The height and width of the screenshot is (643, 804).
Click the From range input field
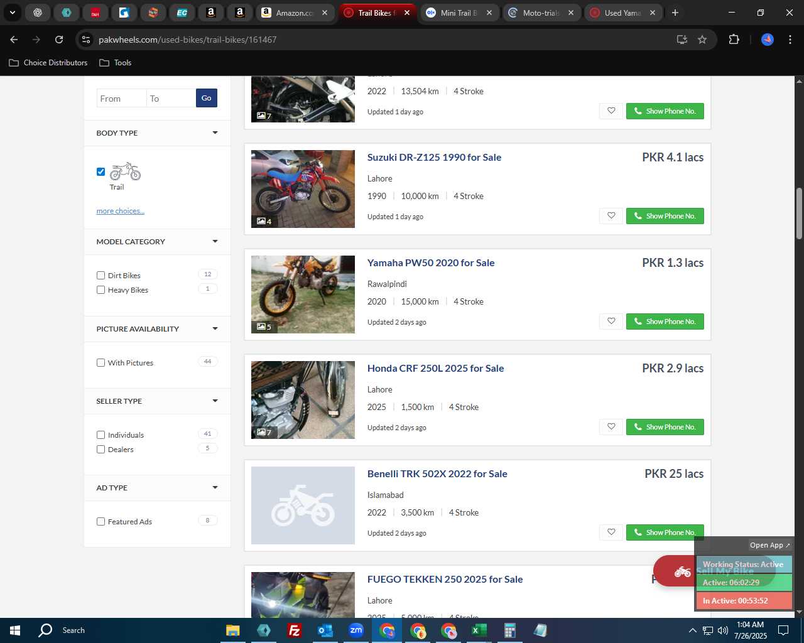pos(121,99)
